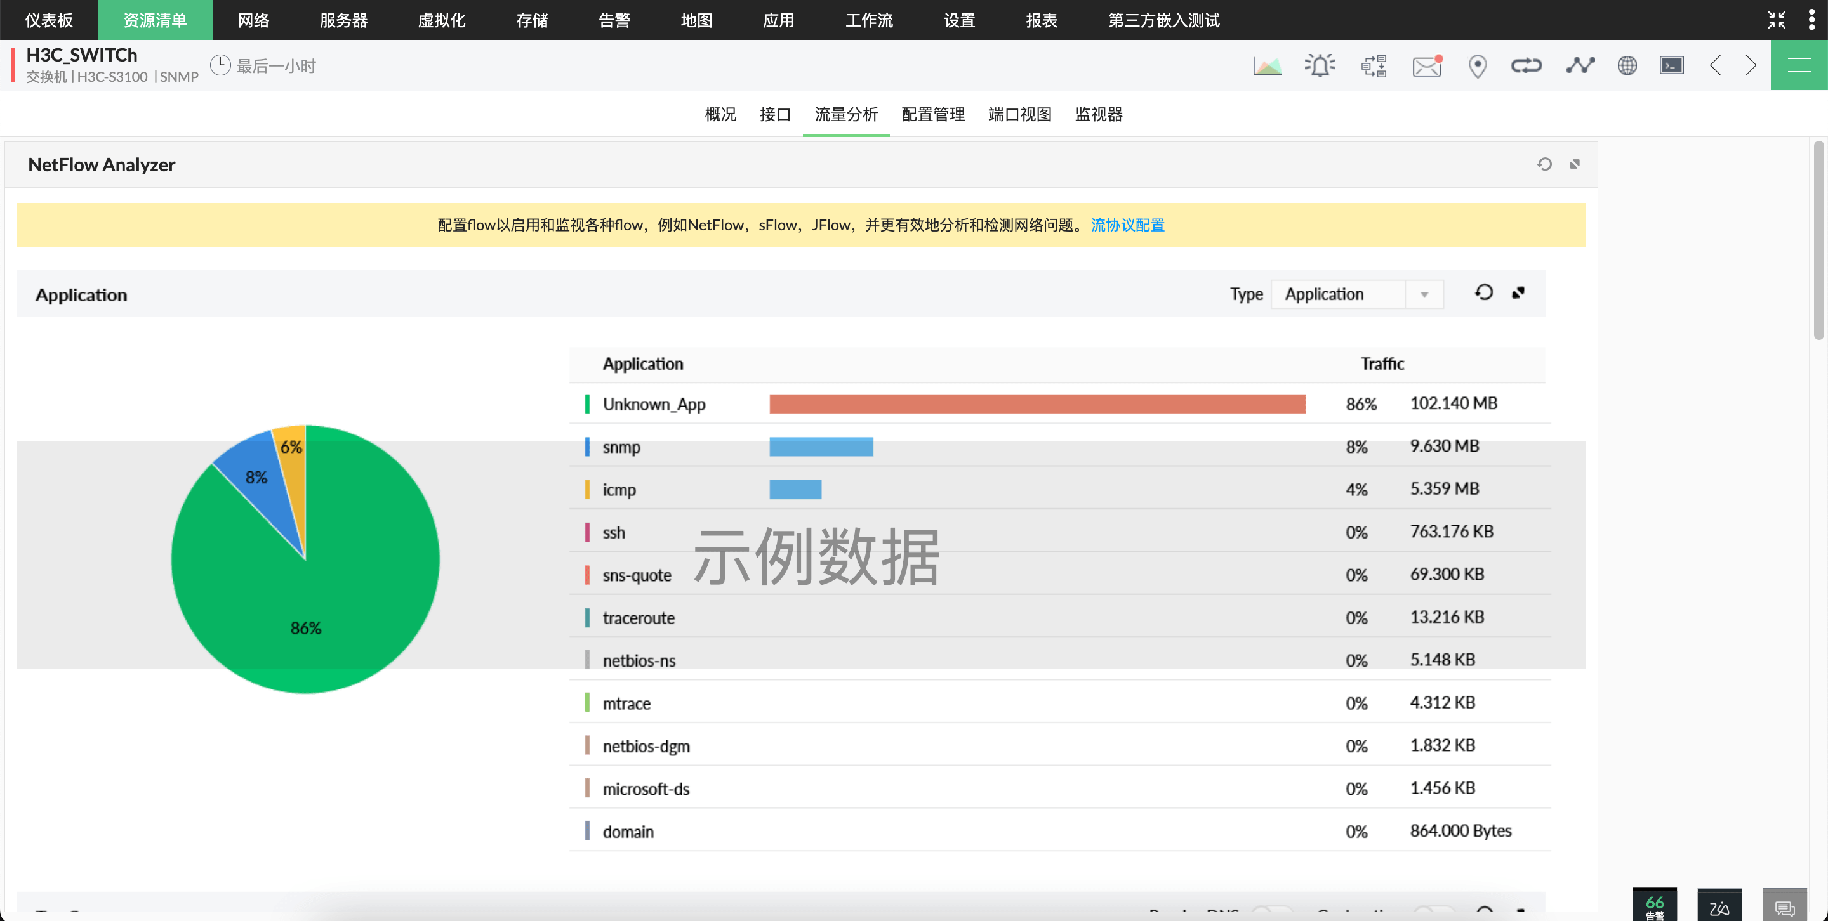Click the trace route line-graph icon
Viewport: 1828px width, 921px height.
1580,66
